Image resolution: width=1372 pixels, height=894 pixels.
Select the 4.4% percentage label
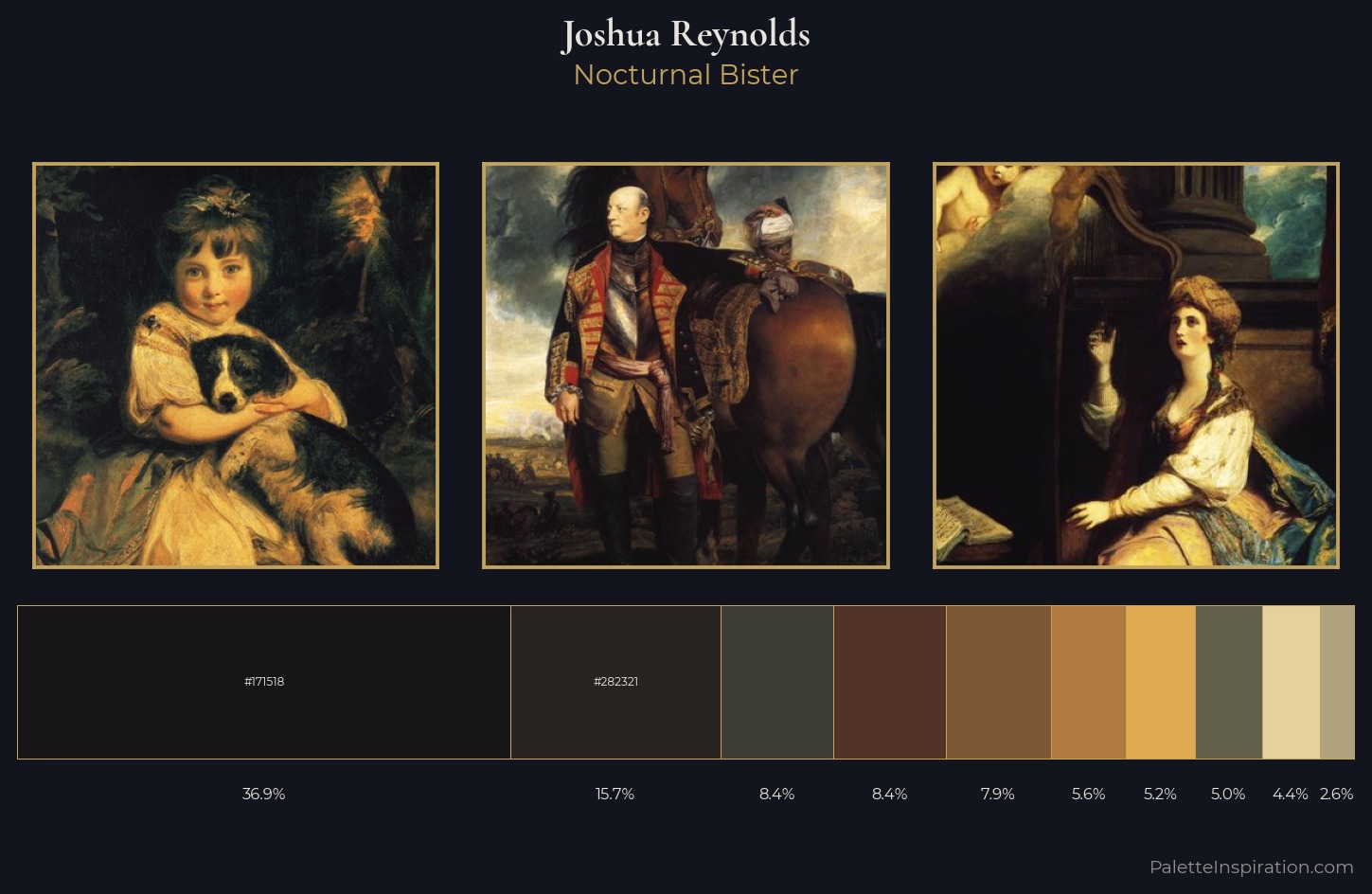1291,794
